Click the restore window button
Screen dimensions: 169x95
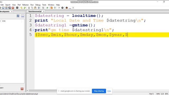tap(164, 2)
